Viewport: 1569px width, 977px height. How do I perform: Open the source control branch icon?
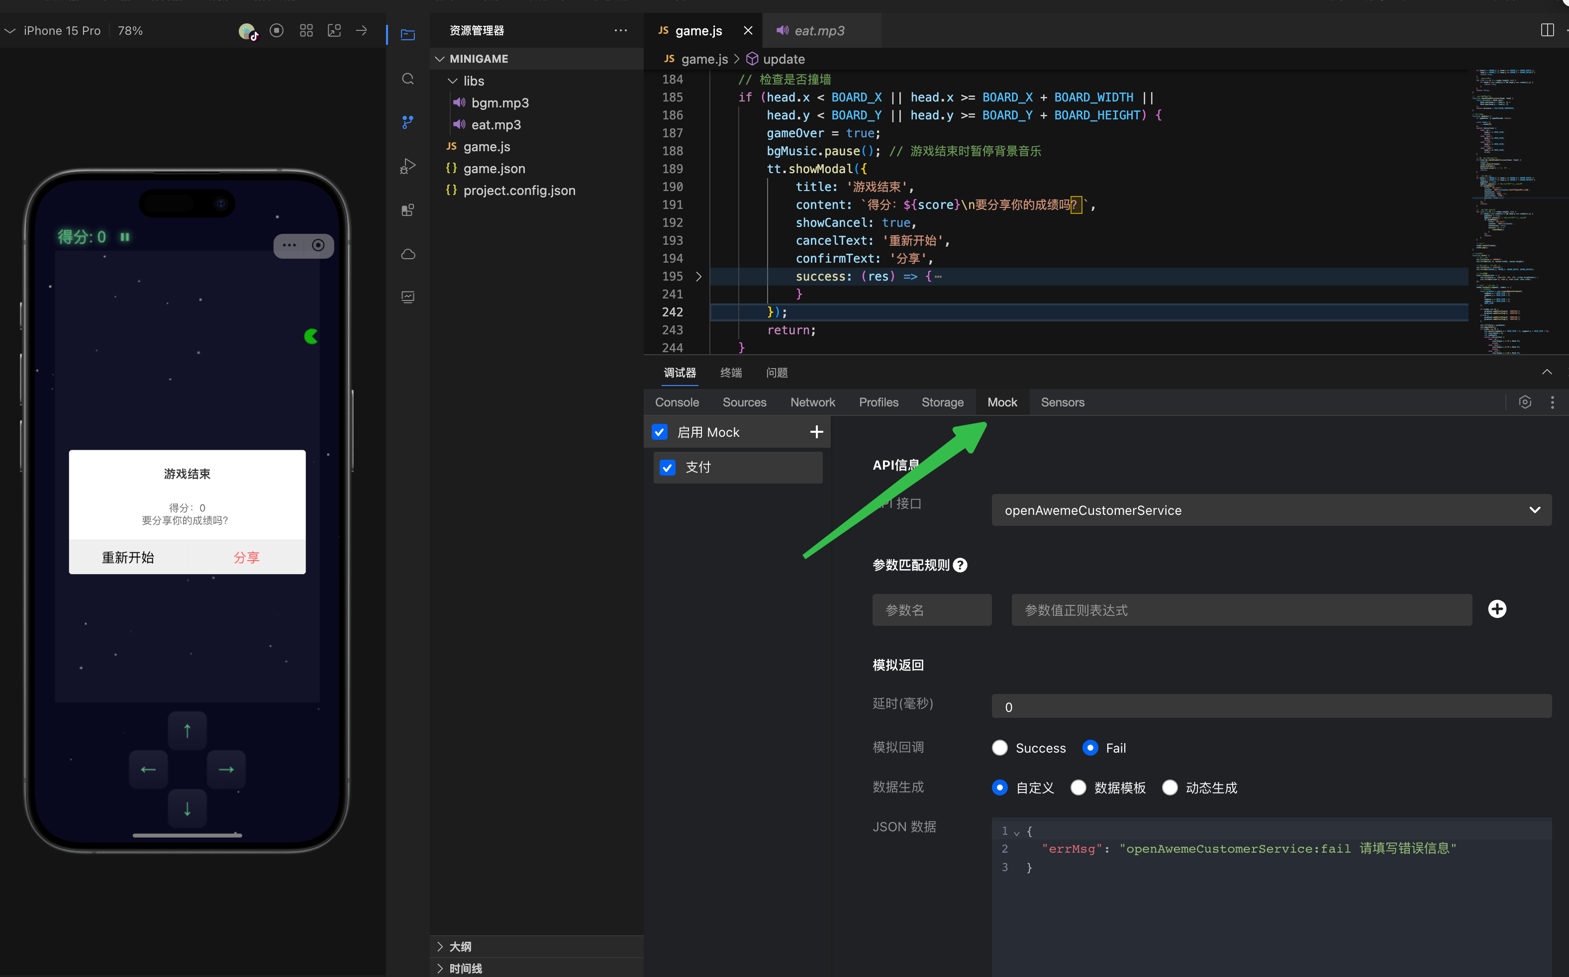coord(408,122)
